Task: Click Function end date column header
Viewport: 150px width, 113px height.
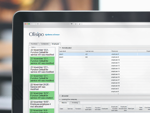Action: [x=96, y=109]
